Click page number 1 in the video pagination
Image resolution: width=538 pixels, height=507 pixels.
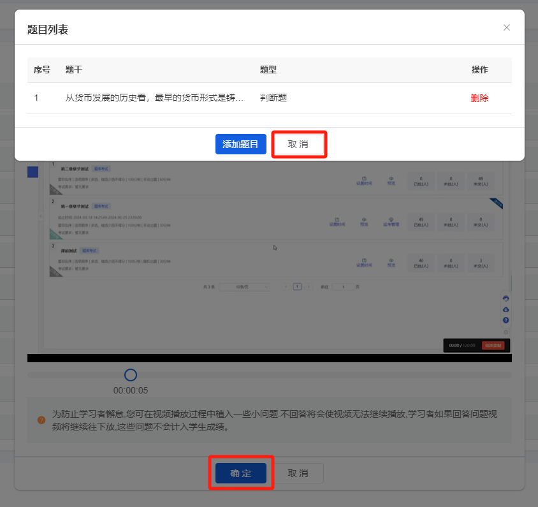pyautogui.click(x=297, y=286)
